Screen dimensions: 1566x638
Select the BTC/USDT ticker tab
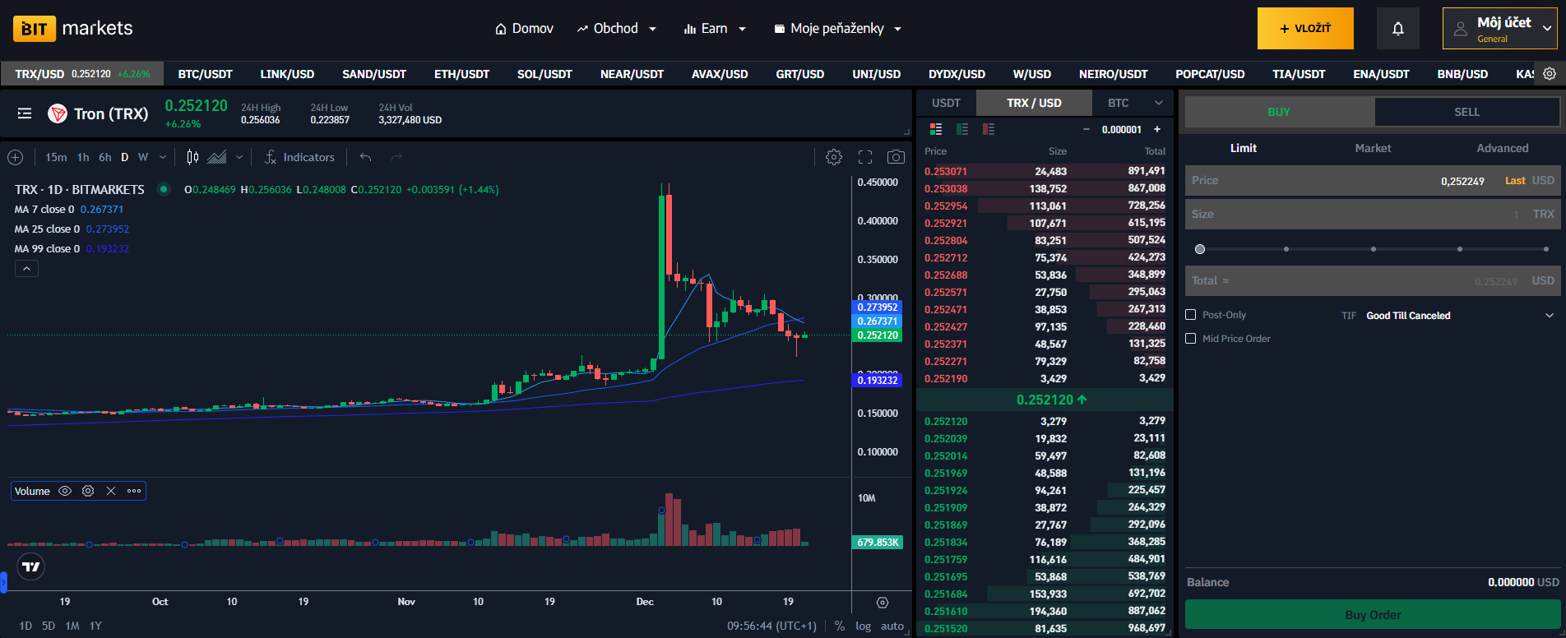tap(206, 74)
